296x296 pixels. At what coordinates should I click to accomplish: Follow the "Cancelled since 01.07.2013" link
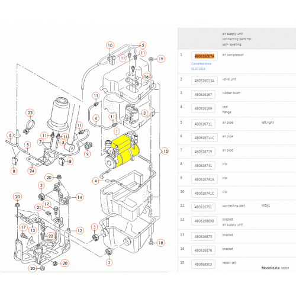pyautogui.click(x=201, y=66)
